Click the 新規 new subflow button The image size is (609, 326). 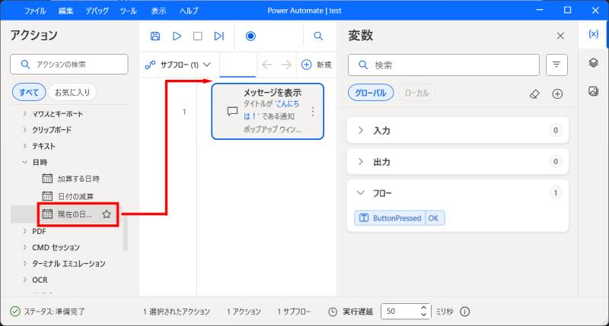(x=316, y=65)
